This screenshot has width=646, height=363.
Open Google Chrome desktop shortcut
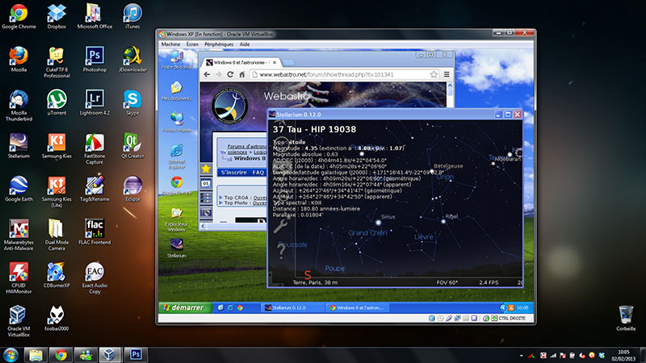(x=19, y=16)
